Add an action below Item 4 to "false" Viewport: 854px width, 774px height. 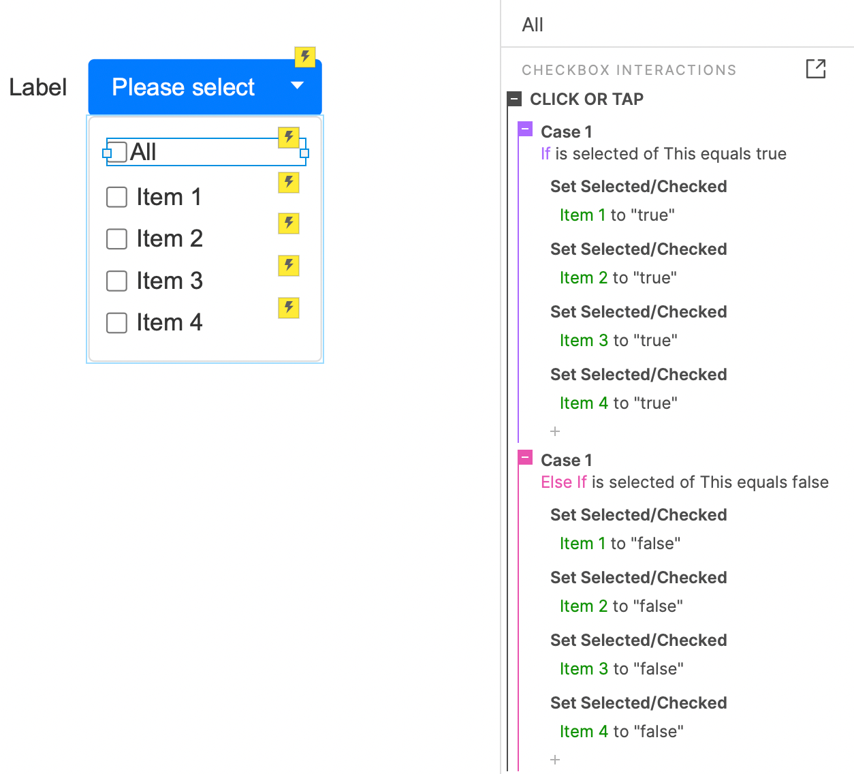[x=555, y=760]
